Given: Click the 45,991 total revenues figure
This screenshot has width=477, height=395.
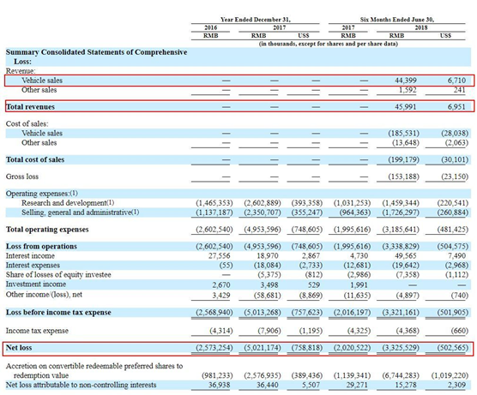Looking at the screenshot, I should point(406,107).
